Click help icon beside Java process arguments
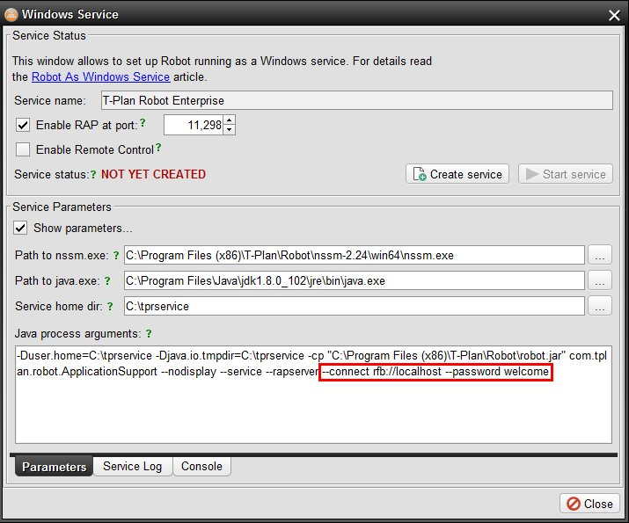The height and width of the screenshot is (523, 629). [149, 334]
